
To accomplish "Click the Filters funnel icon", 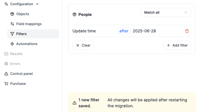I will [x=12, y=34].
